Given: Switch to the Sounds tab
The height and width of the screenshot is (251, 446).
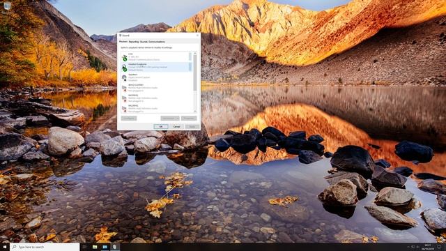Looking at the screenshot, I should tap(144, 42).
